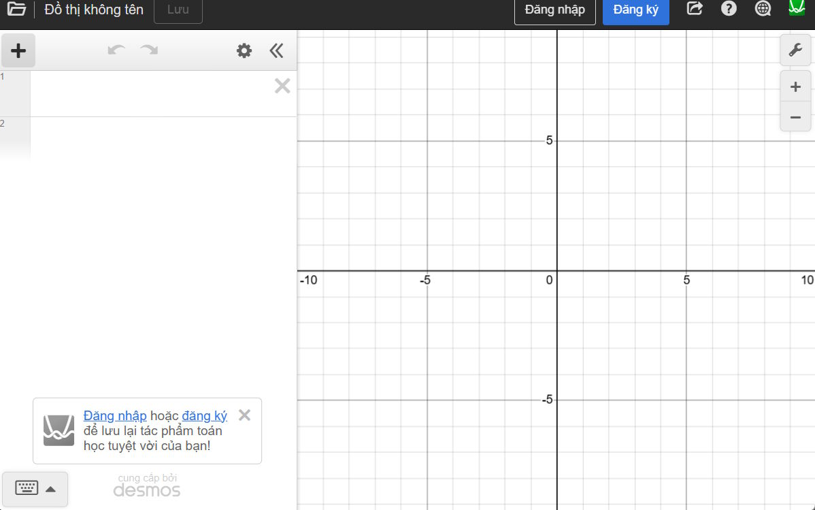
Task: Open the graph settings wrench tool
Action: (x=795, y=50)
